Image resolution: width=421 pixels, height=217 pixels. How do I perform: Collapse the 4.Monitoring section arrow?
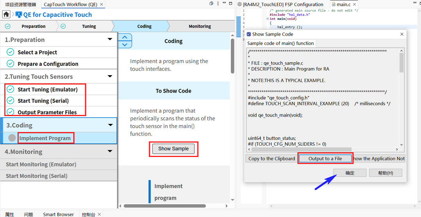click(110, 151)
